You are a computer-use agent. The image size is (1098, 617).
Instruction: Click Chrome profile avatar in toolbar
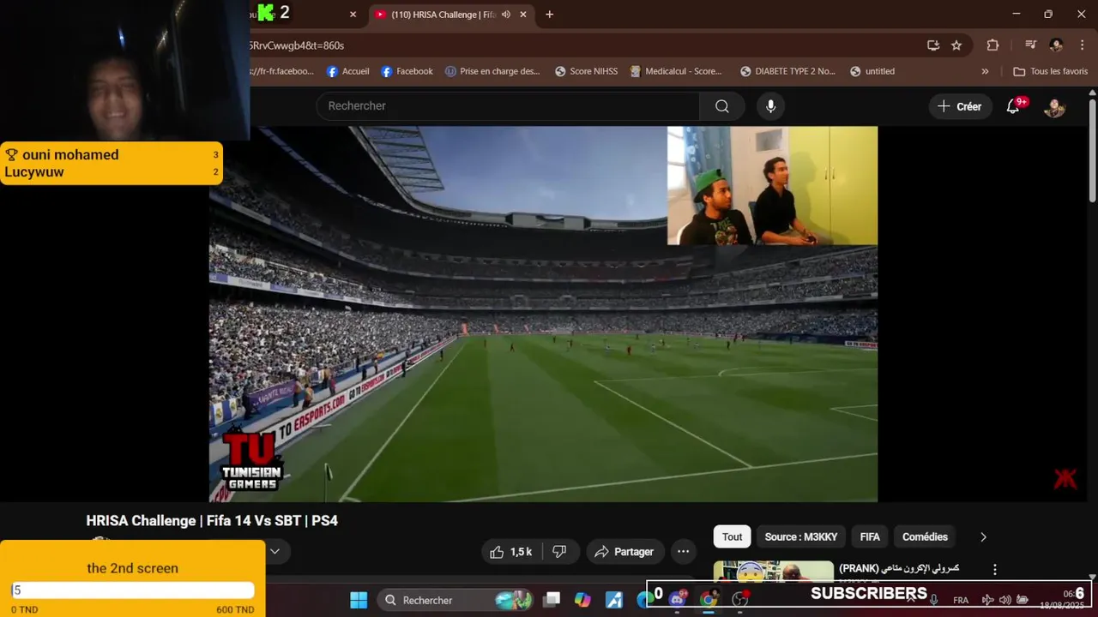click(1056, 45)
